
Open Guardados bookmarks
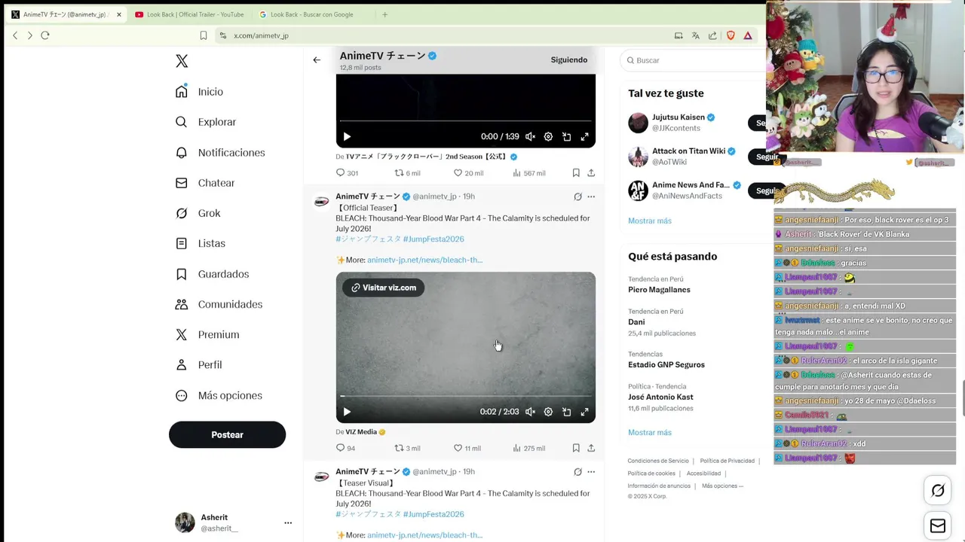(x=212, y=274)
